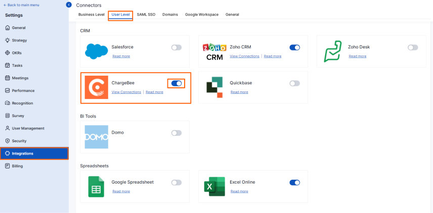Open Billing settings in sidebar
433x213 pixels.
click(x=34, y=166)
